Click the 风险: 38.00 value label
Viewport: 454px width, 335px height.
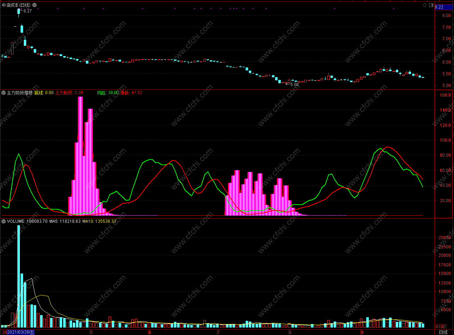[108, 93]
